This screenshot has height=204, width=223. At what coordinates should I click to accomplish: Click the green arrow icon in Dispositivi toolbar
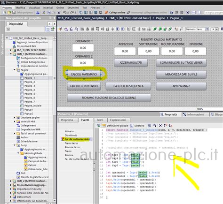click(x=53, y=29)
